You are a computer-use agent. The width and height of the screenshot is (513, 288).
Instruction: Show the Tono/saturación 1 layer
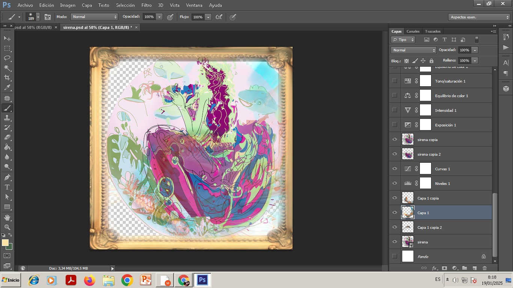coord(394,81)
